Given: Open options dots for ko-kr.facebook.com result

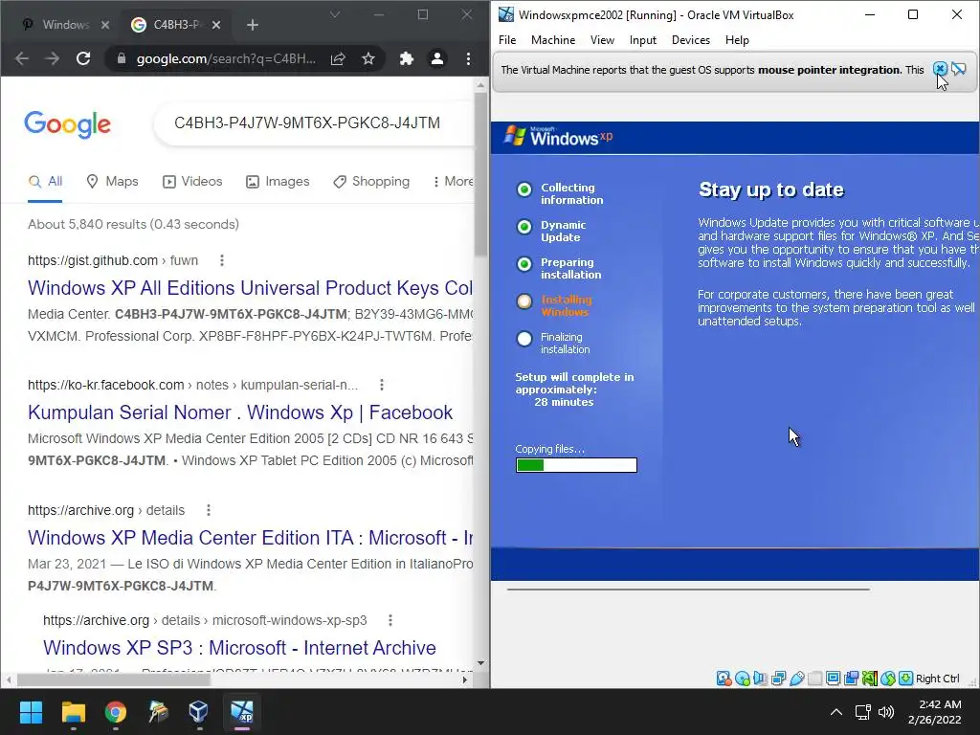Looking at the screenshot, I should (382, 385).
